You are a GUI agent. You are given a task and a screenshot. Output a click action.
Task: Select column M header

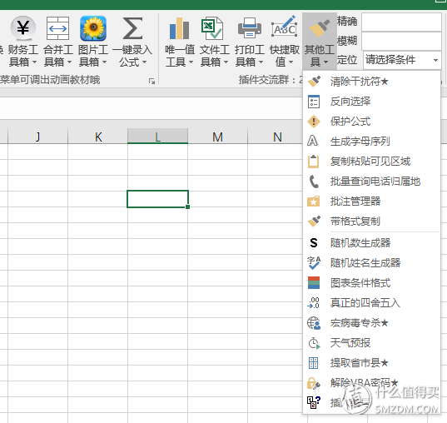(217, 137)
